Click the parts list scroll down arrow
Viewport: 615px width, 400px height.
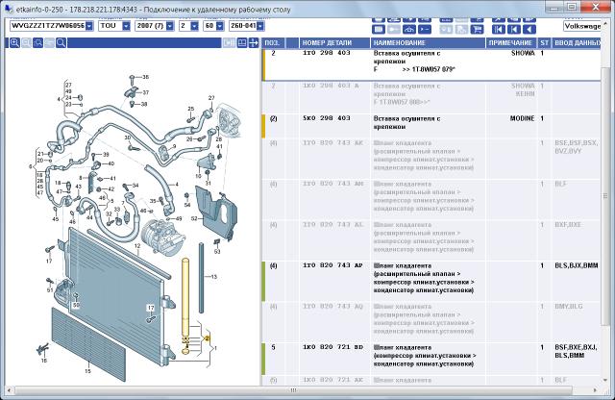pyautogui.click(x=605, y=380)
